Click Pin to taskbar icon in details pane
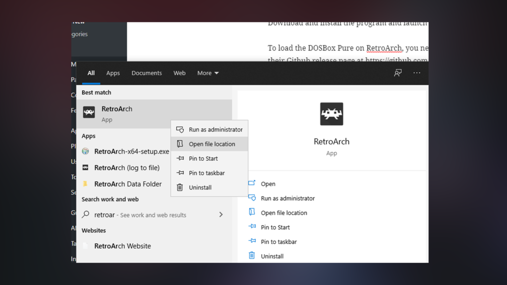Image resolution: width=507 pixels, height=285 pixels. coord(252,241)
